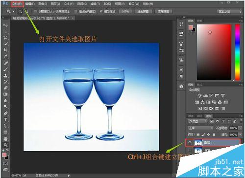The width and height of the screenshot is (245, 178).
Task: Add a Levels adjustment (histogram icon)
Action: (205, 96)
